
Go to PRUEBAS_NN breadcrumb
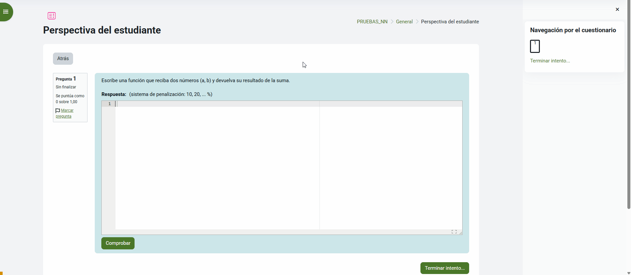[x=372, y=22]
